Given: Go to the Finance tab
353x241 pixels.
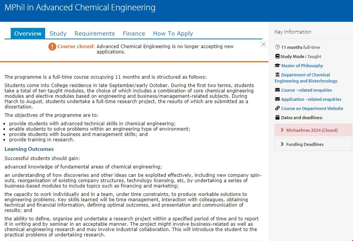Looking at the screenshot, I should click(x=134, y=34).
